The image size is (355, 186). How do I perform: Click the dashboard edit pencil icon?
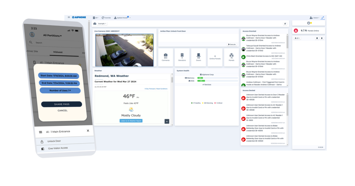click(x=285, y=23)
